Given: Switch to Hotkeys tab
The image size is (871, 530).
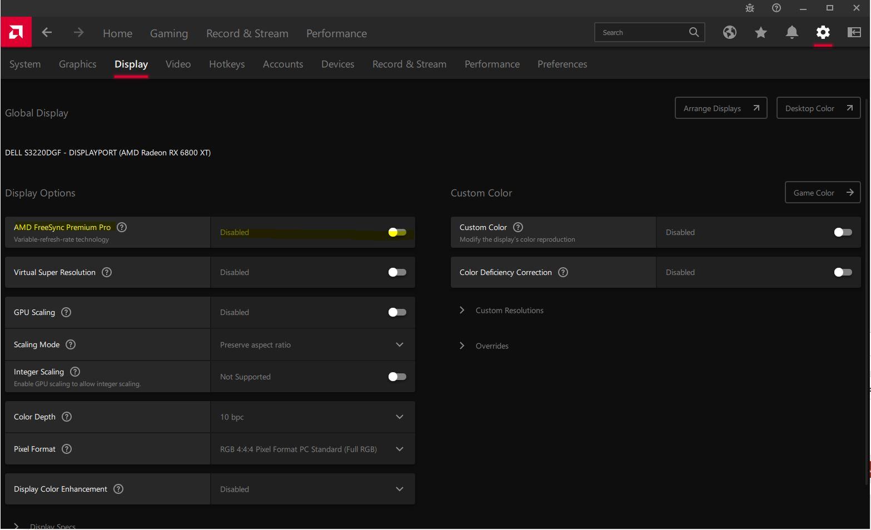Looking at the screenshot, I should pos(227,64).
